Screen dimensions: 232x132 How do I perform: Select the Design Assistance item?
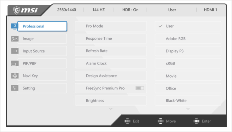coord(111,76)
